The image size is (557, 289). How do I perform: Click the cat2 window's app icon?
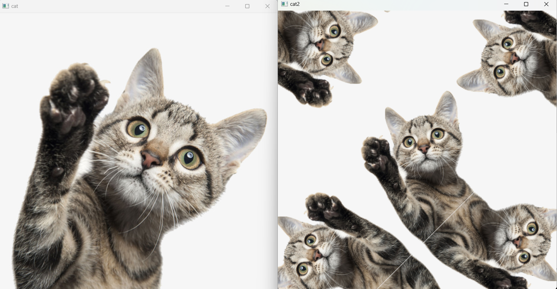point(284,4)
